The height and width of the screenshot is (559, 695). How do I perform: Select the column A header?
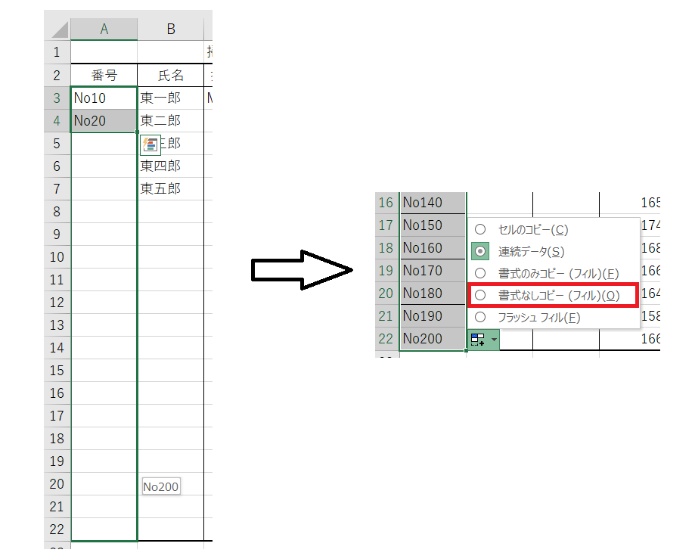104,30
